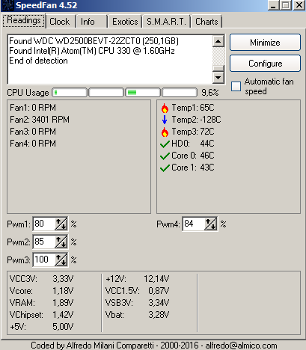Click the VChipset 1,42V voltage value

pos(63,315)
